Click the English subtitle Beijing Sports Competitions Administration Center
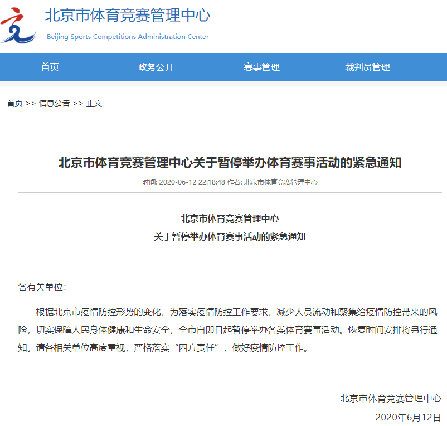 (128, 37)
